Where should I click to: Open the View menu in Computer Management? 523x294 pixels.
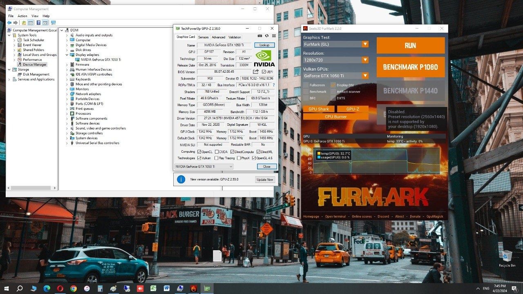(35, 16)
